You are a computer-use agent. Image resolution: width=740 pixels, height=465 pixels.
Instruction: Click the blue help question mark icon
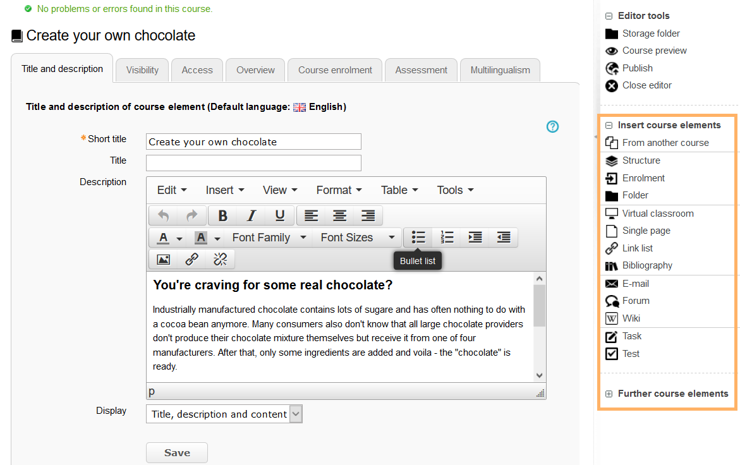(552, 127)
